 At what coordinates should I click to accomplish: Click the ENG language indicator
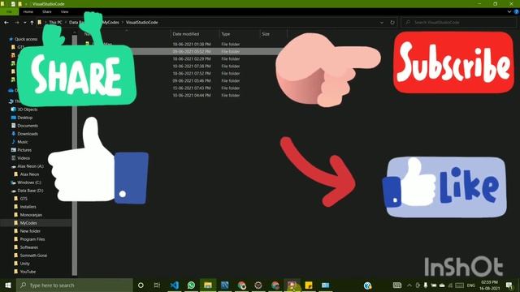click(471, 285)
